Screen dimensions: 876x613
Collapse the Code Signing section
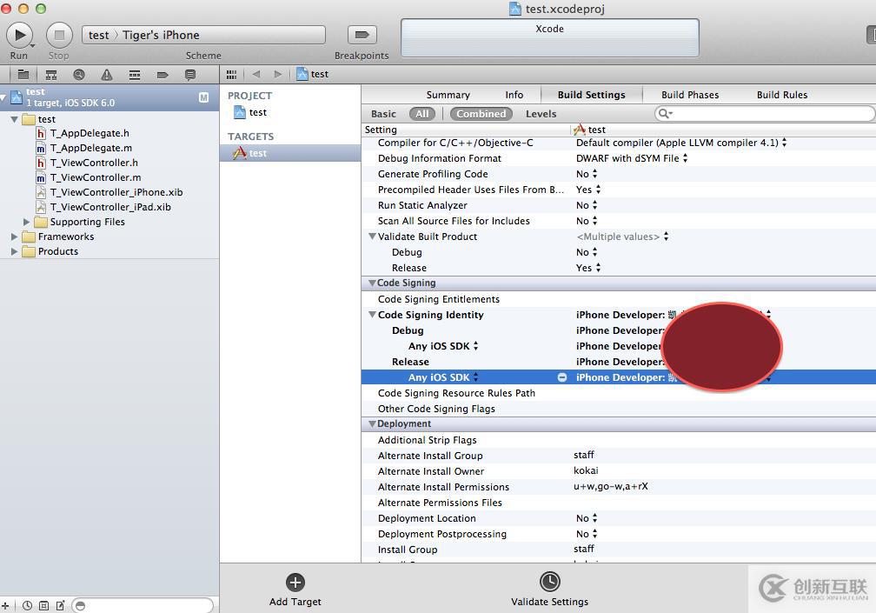(372, 283)
